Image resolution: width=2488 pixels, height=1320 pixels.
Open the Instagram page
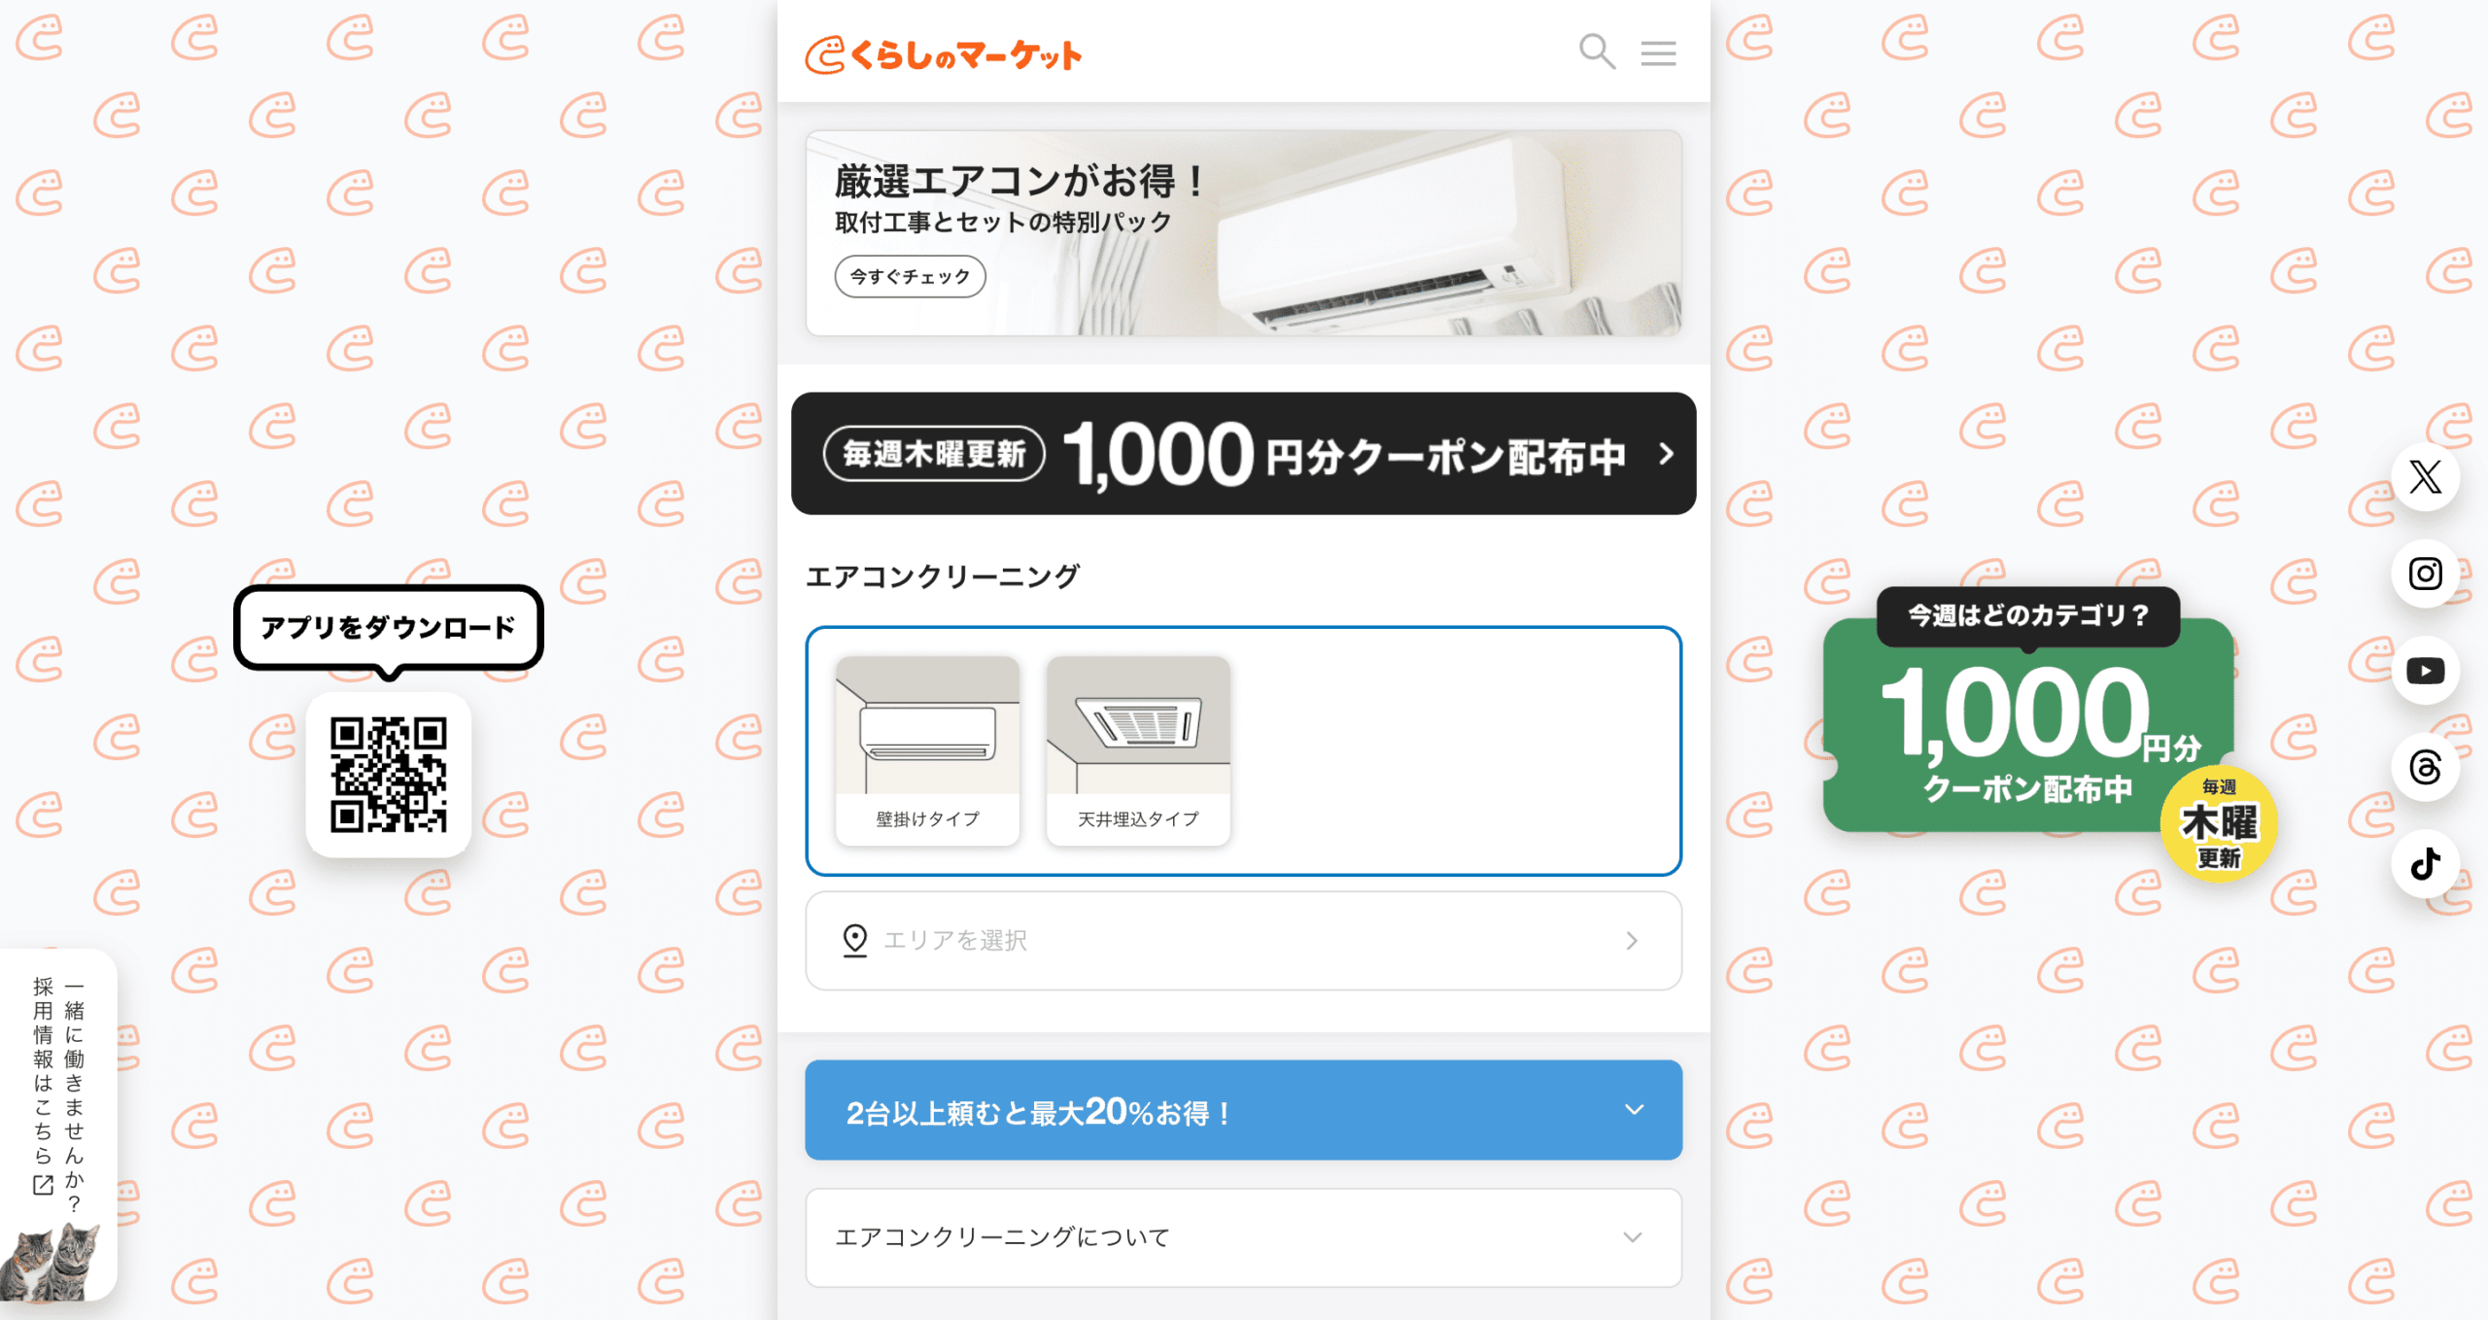(2425, 574)
